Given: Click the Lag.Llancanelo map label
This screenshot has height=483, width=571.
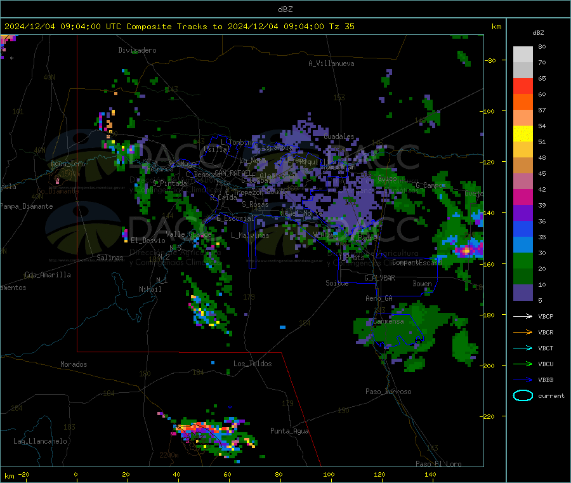Looking at the screenshot, I should click(41, 441).
